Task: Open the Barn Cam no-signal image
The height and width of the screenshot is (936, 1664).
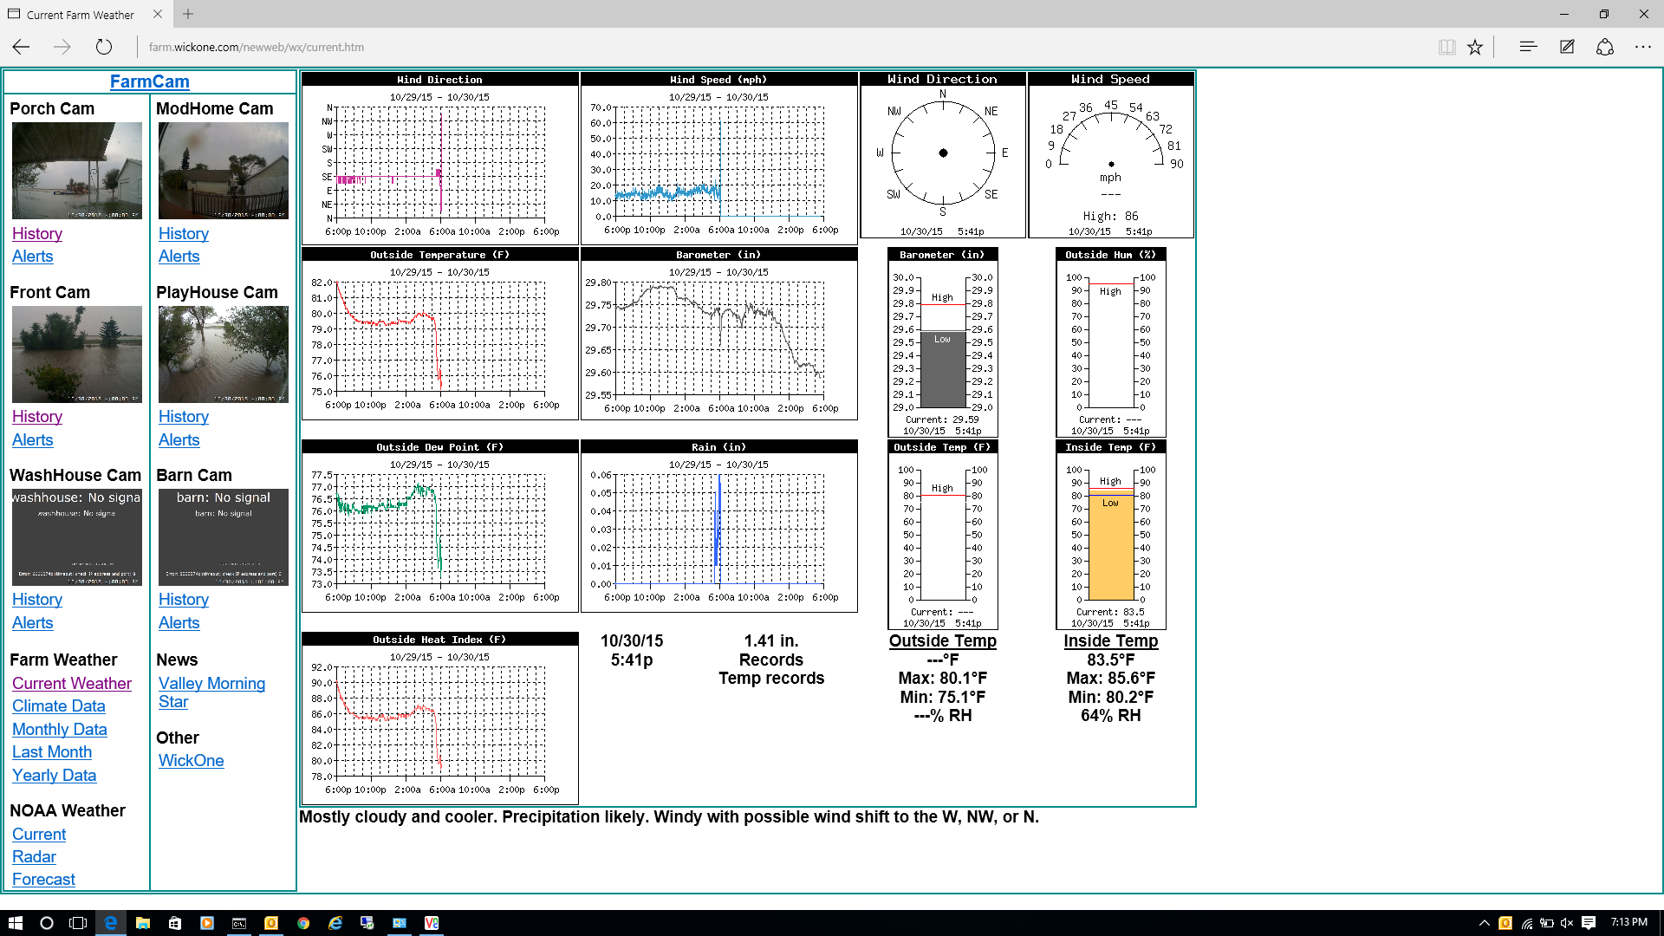Action: [224, 537]
